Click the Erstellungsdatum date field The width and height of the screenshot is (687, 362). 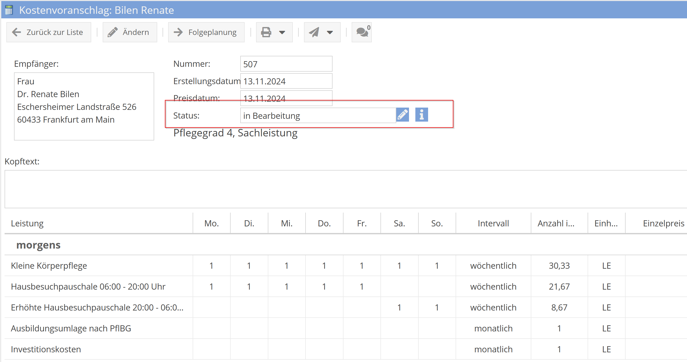point(286,81)
